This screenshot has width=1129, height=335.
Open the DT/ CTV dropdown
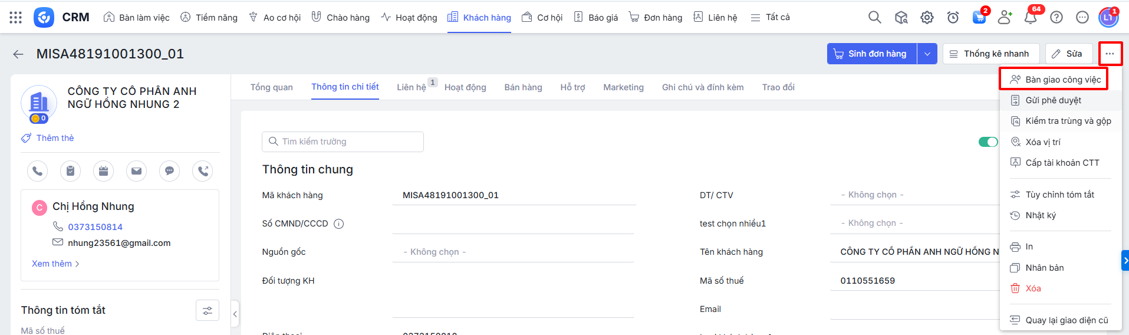[914, 195]
